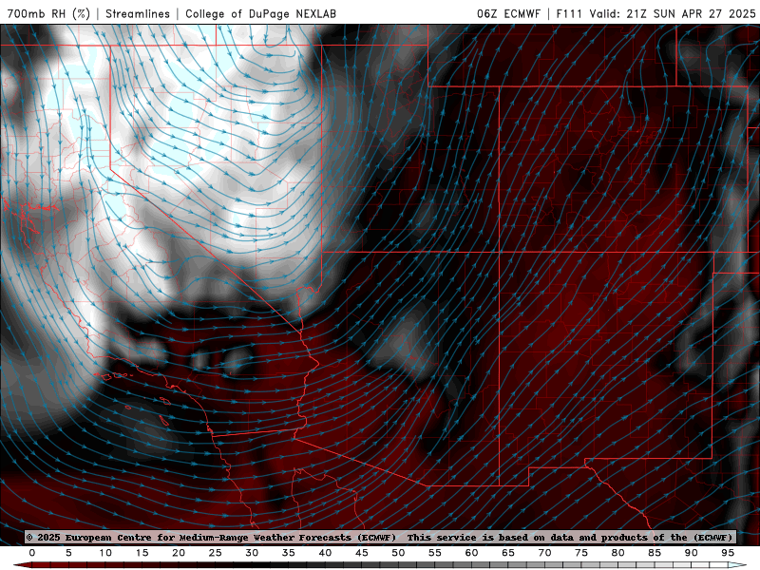Click the "50" label on the color scale

pos(398,553)
